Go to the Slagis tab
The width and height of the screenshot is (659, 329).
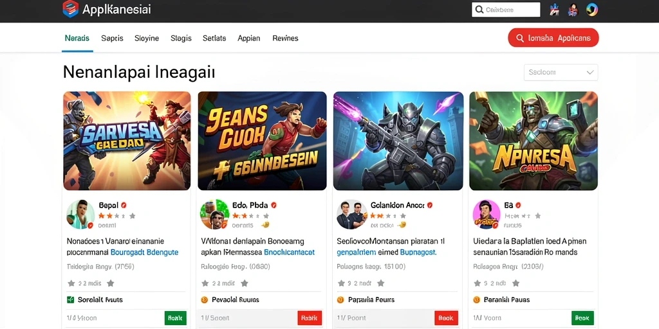point(181,38)
